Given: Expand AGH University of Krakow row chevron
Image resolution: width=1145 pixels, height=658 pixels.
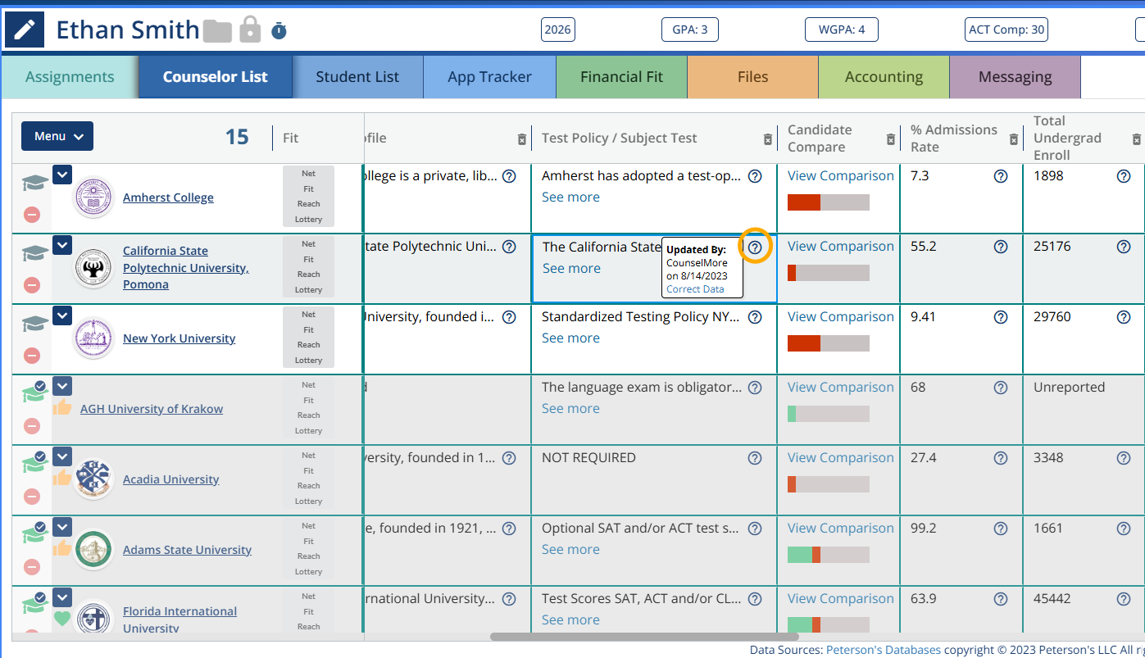Looking at the screenshot, I should point(62,386).
